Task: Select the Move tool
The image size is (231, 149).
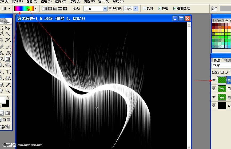Action: pyautogui.click(x=7, y=28)
